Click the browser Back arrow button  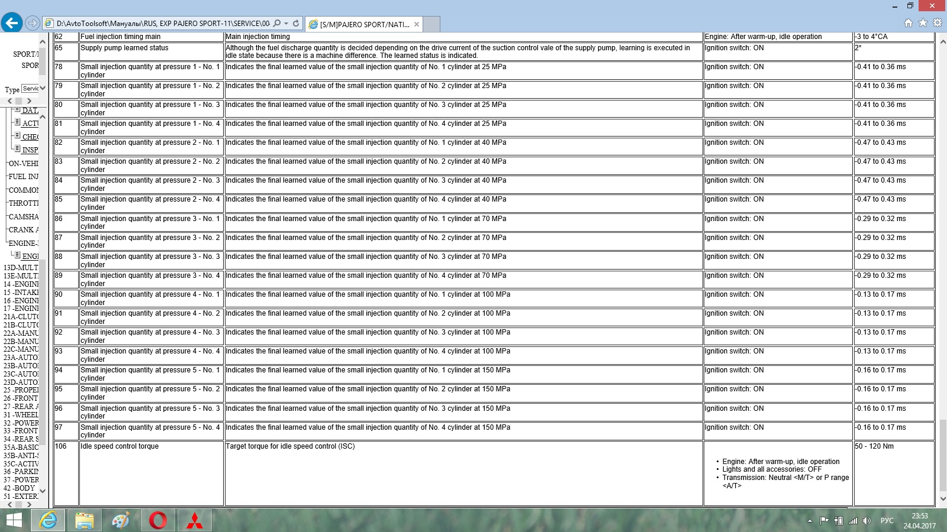click(x=12, y=23)
